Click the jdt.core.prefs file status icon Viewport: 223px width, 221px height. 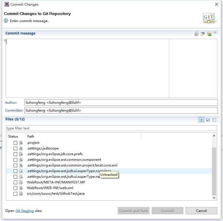pyautogui.click(x=21, y=154)
